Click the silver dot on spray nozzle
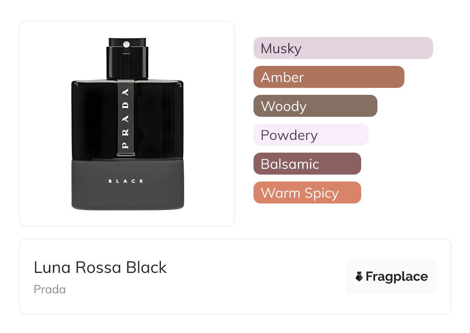The width and height of the screenshot is (470, 333). click(127, 44)
